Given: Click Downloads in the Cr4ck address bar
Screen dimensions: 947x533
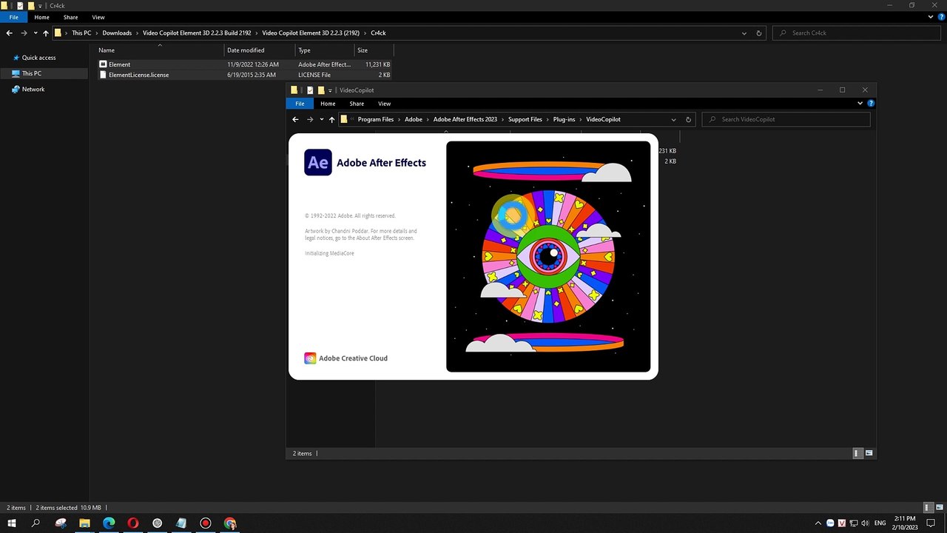Looking at the screenshot, I should (117, 33).
